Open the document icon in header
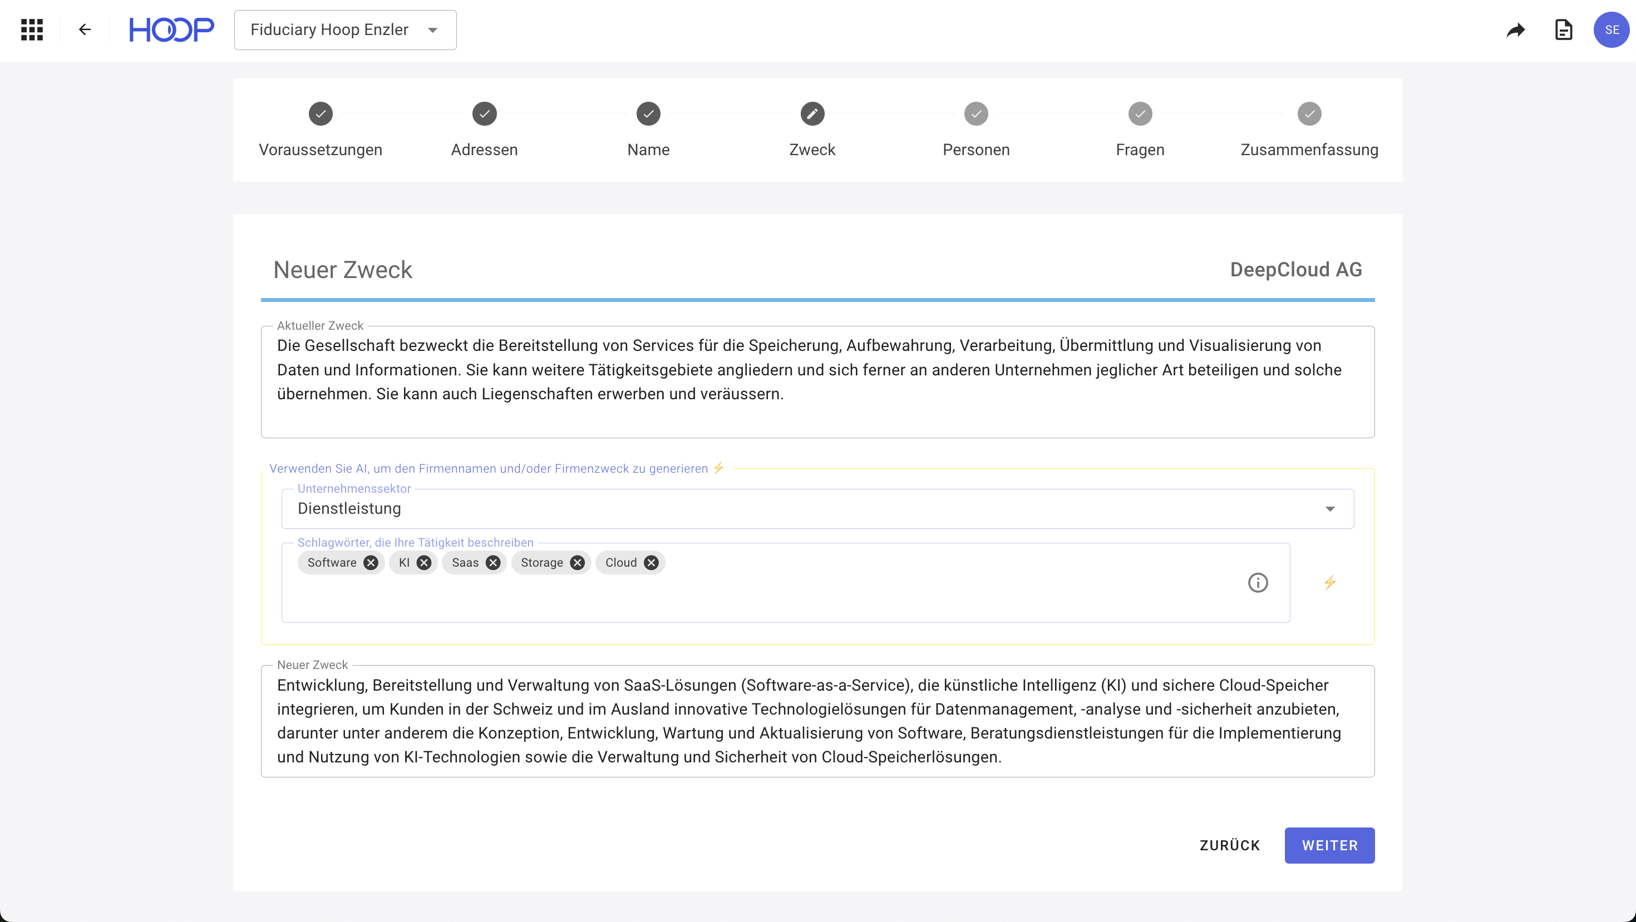 click(1563, 30)
